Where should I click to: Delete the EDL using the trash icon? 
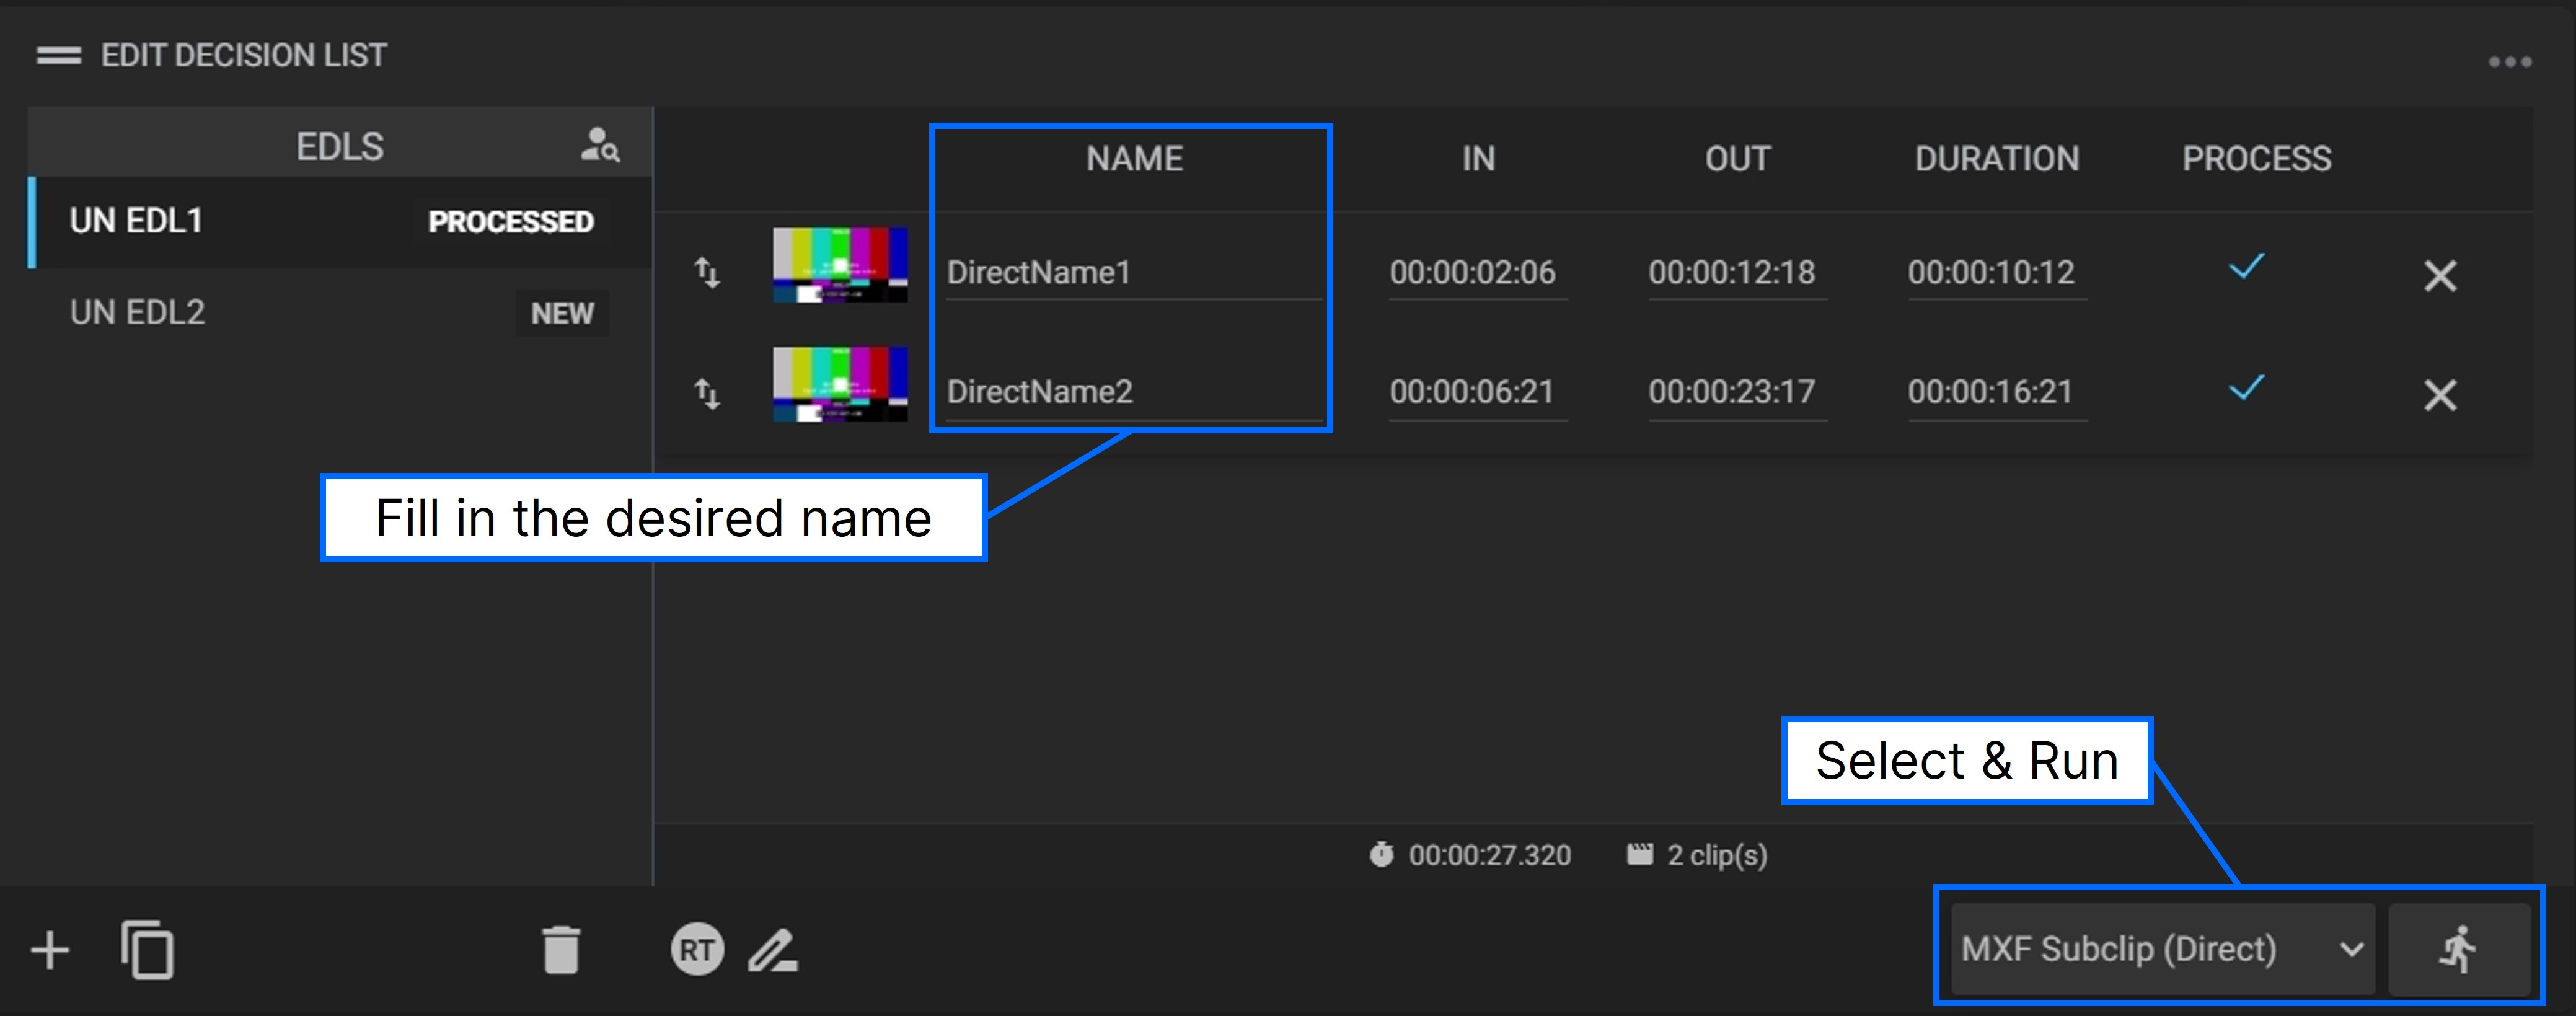point(561,950)
